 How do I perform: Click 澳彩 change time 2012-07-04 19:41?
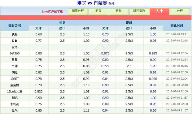(177, 34)
